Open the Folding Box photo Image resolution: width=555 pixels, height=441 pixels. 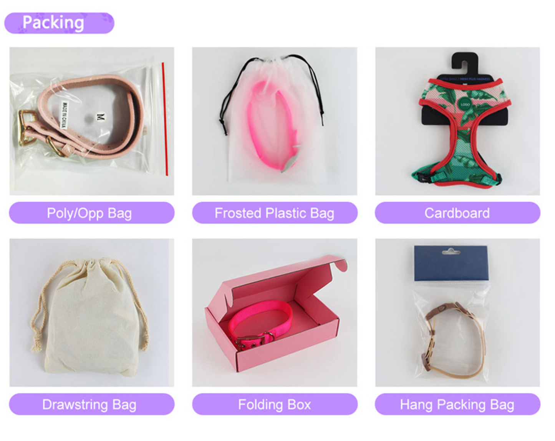click(x=275, y=313)
